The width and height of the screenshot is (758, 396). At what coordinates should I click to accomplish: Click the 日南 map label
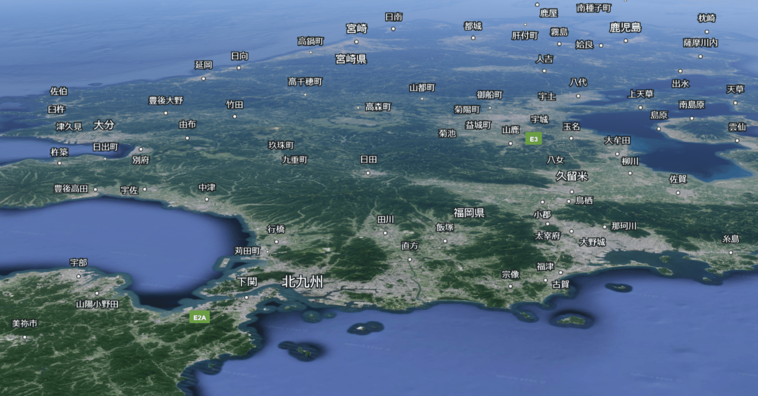tap(394, 17)
